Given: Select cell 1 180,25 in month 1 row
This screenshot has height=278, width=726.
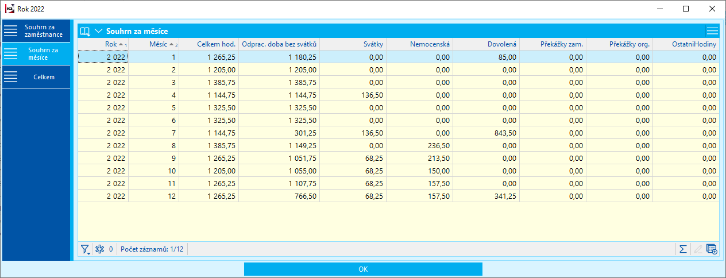Looking at the screenshot, I should coord(279,57).
